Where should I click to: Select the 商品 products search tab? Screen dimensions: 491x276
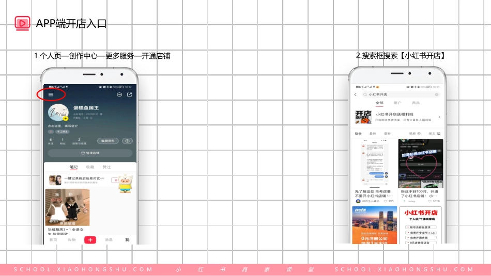coord(416,103)
